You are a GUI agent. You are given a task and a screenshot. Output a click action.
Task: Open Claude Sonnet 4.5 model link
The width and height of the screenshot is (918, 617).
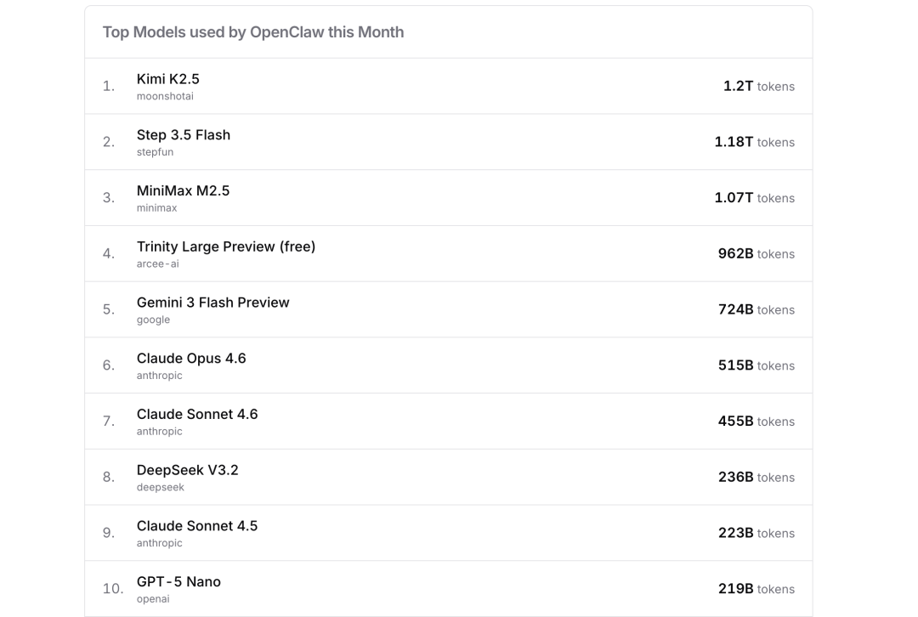coord(197,526)
